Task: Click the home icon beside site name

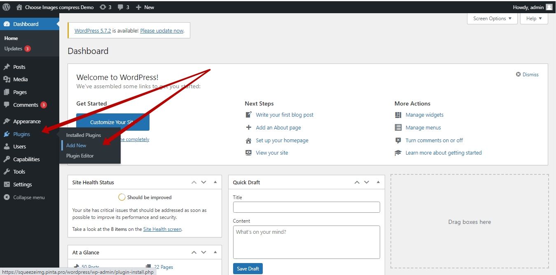Action: coord(19,7)
